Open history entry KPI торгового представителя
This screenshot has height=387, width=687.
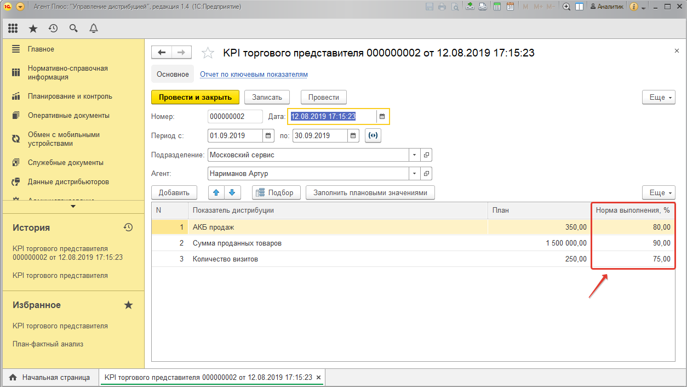tap(60, 276)
